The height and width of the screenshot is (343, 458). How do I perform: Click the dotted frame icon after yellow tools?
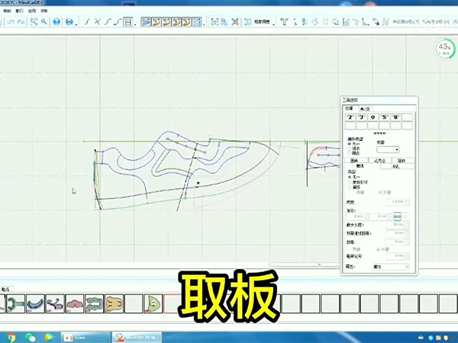coord(197,22)
